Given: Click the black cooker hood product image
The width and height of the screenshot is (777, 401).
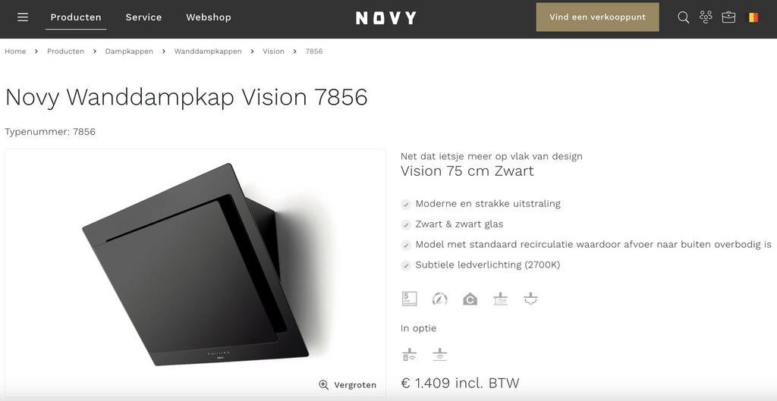Looking at the screenshot, I should [195, 265].
